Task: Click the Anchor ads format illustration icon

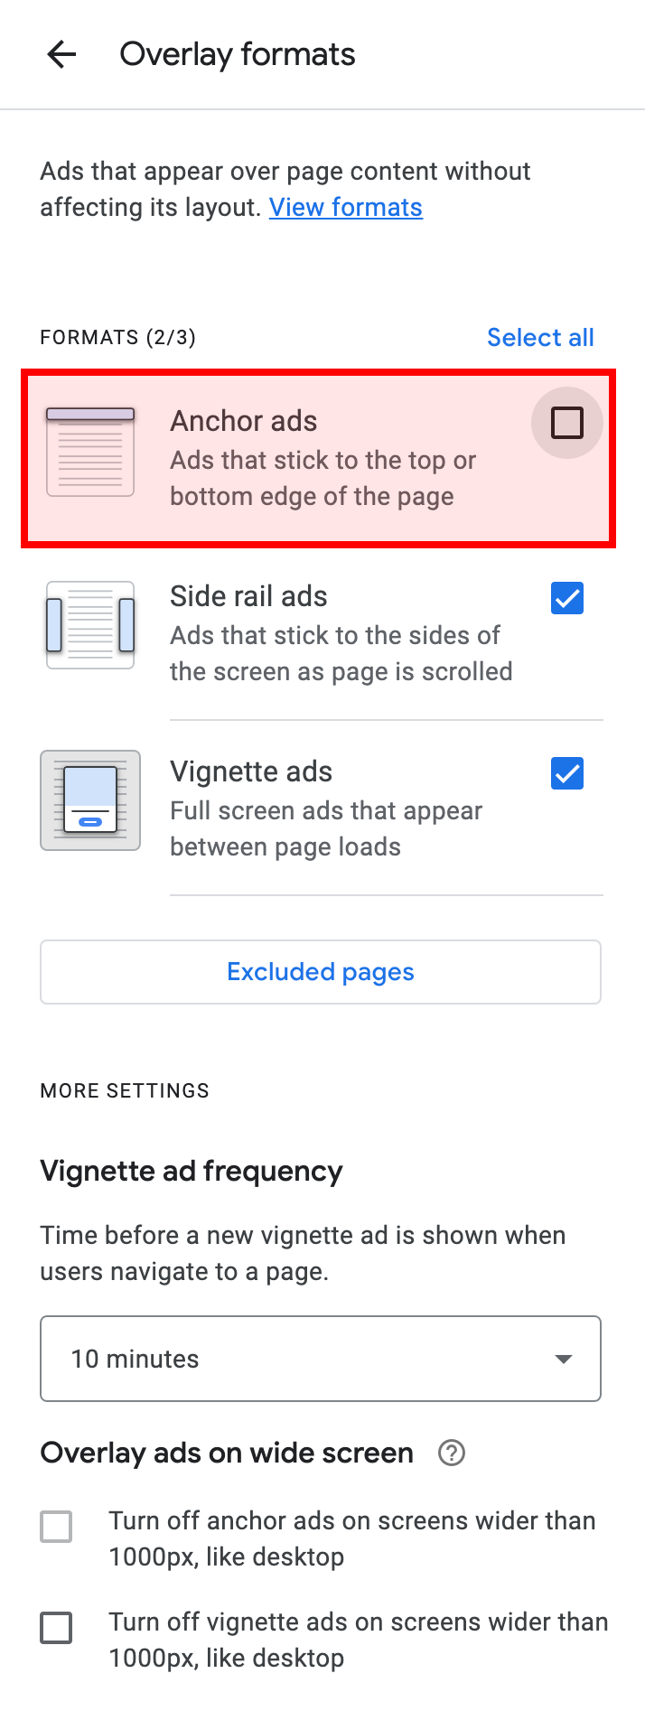Action: click(90, 452)
